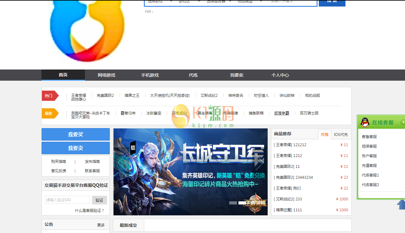This screenshot has height=233, width=405.
Task: Select the second carousel indicator bar
Action: (x=242, y=203)
